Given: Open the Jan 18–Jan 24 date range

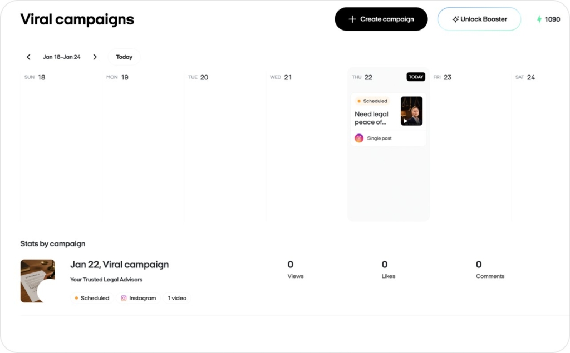Looking at the screenshot, I should point(61,57).
